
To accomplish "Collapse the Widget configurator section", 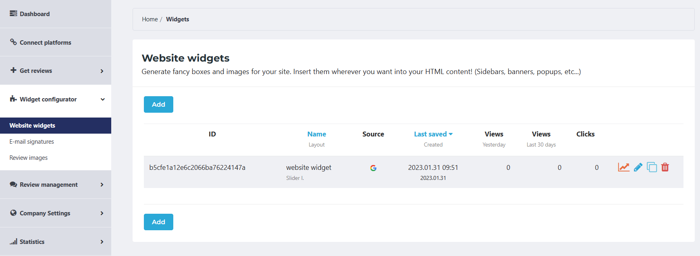I will [x=102, y=99].
